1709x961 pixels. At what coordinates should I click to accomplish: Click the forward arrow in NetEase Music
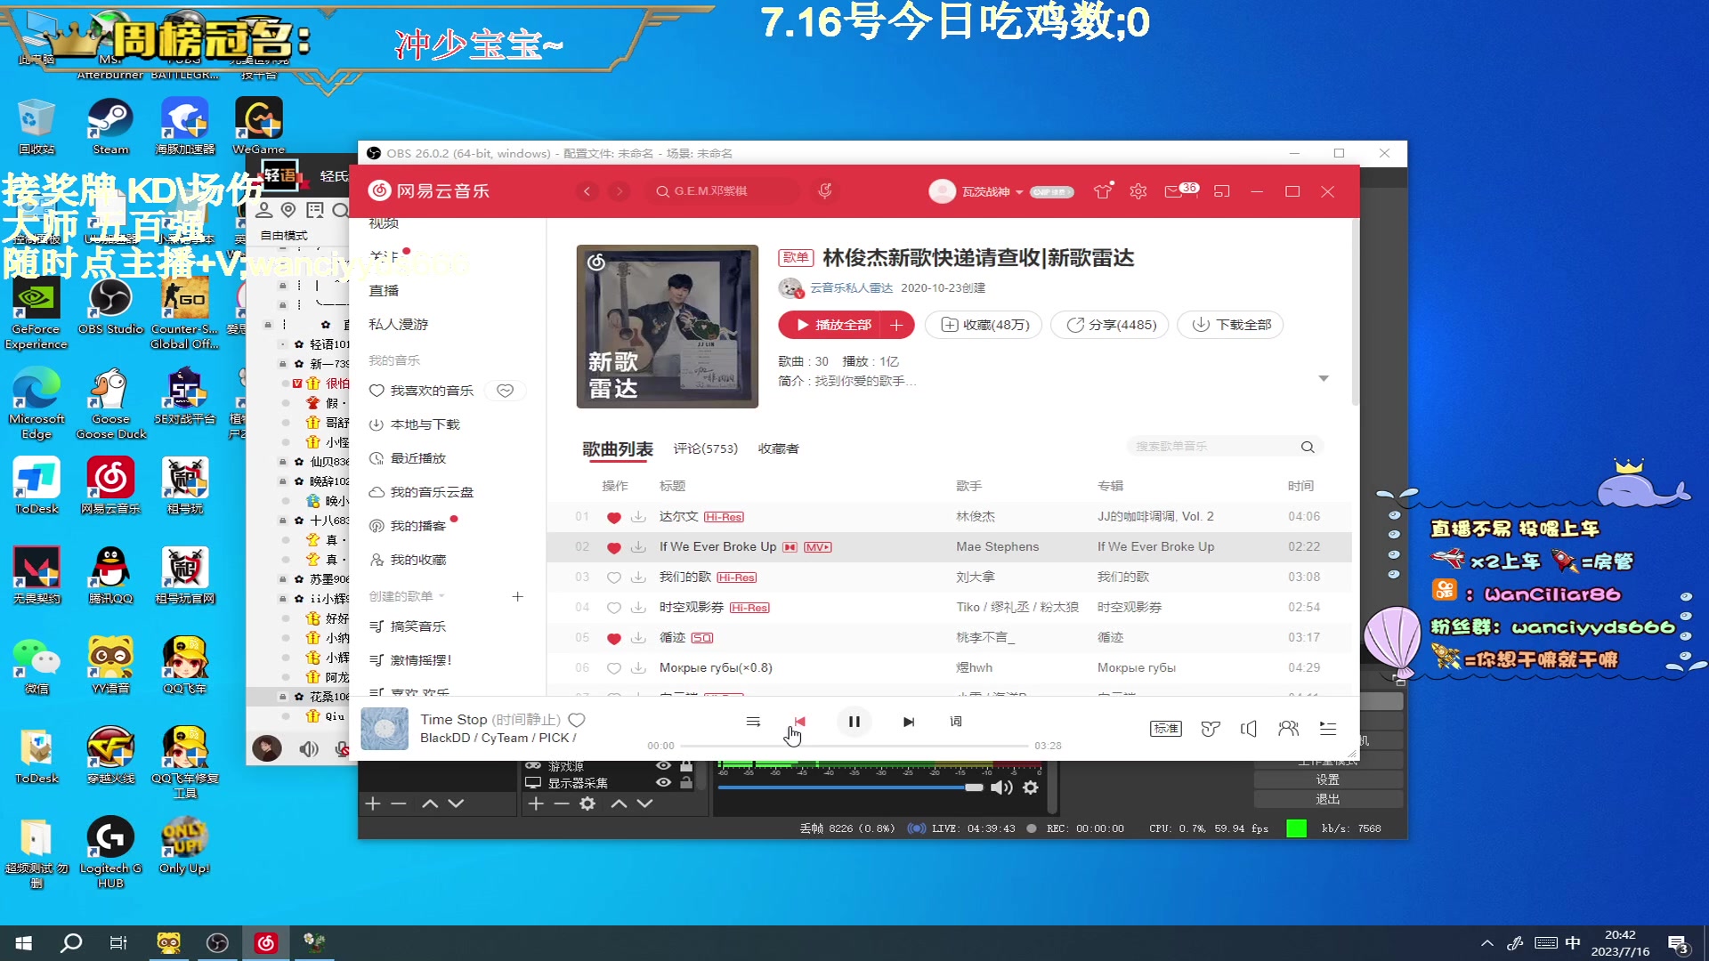point(620,191)
